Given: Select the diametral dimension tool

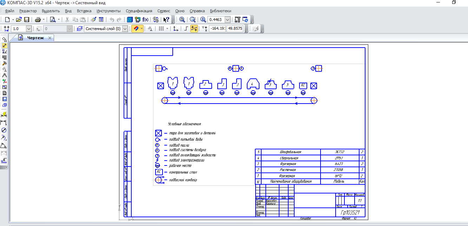Looking at the screenshot, I should (4, 130).
